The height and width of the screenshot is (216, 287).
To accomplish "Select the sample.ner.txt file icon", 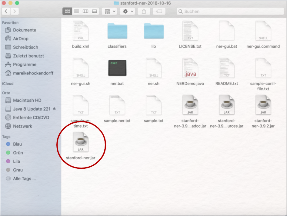I will point(117,105).
